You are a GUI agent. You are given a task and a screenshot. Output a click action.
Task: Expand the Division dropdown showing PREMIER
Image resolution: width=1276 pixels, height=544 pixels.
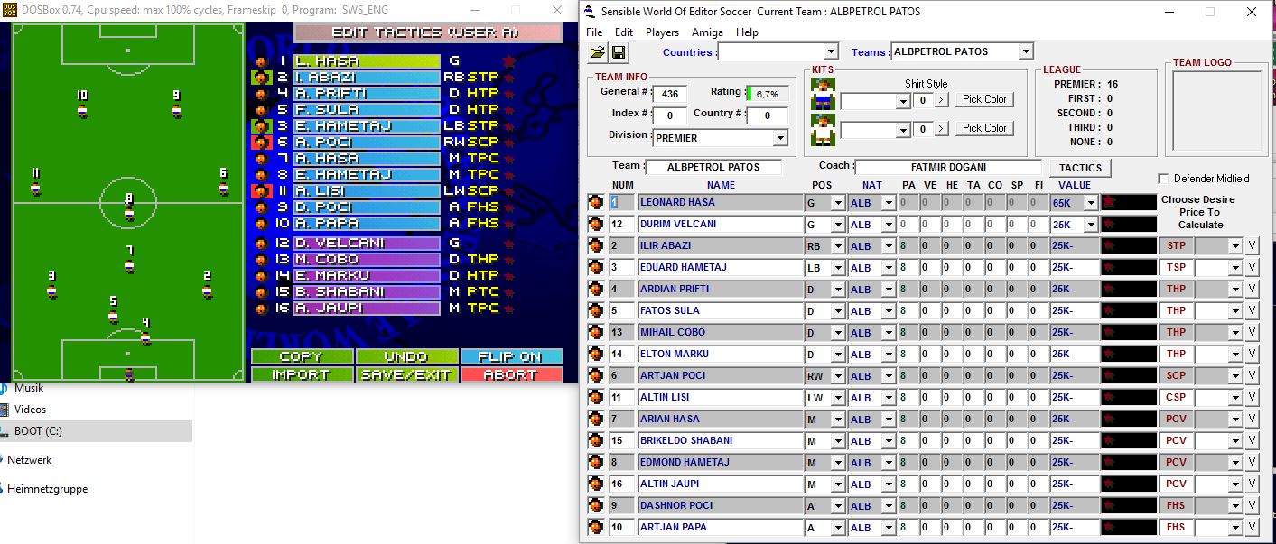780,139
